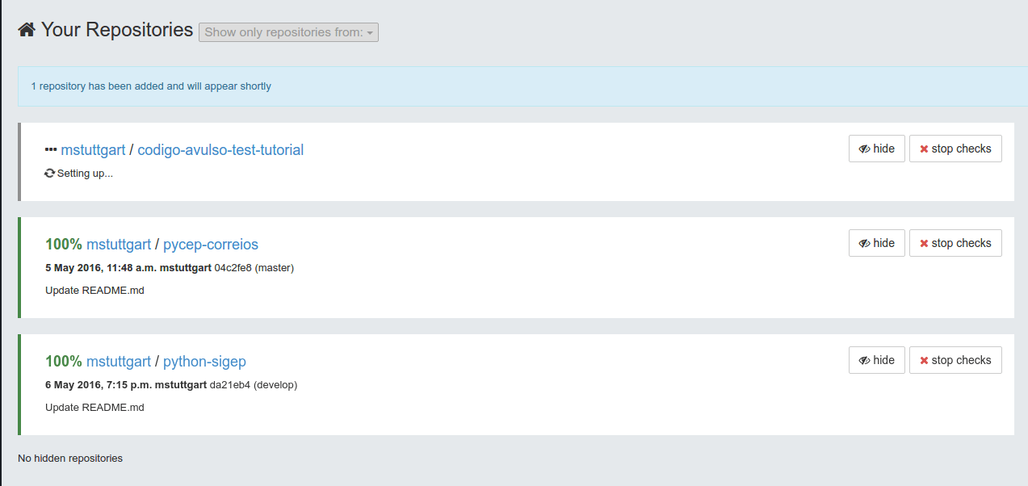
Task: Click the red X icon on python-sigep stop checks
Action: point(925,360)
